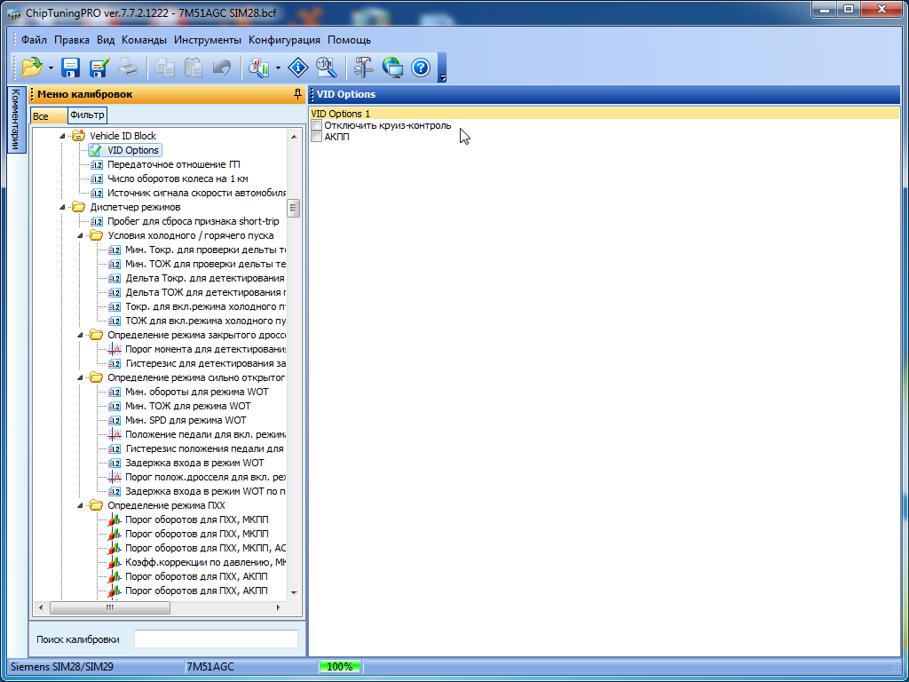Open the dropdown arrow beside the open folder icon
The height and width of the screenshot is (682, 909).
point(51,67)
